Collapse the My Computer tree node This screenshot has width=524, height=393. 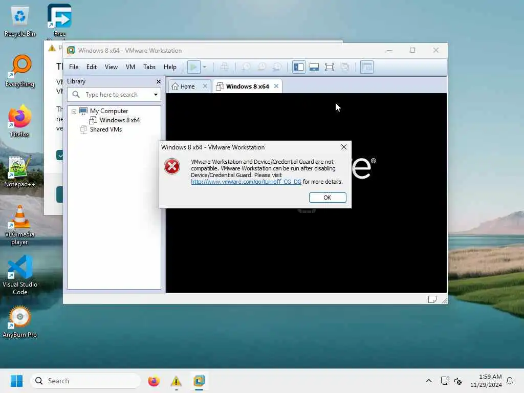click(74, 112)
